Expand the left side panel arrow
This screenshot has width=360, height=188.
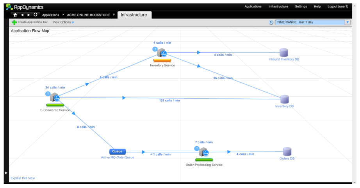click(x=6, y=172)
